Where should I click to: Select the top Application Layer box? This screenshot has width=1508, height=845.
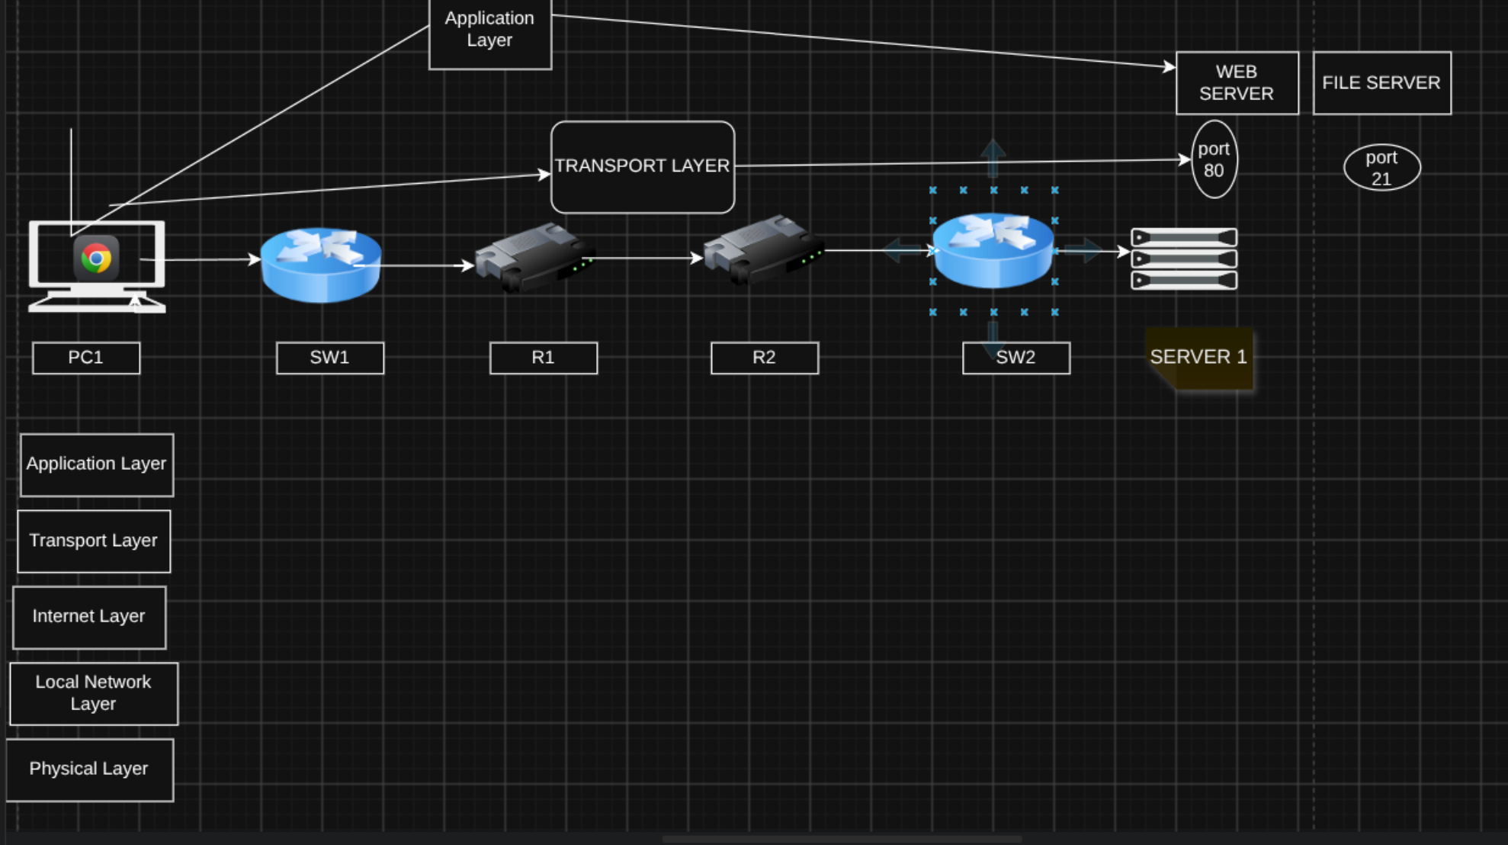pos(490,34)
